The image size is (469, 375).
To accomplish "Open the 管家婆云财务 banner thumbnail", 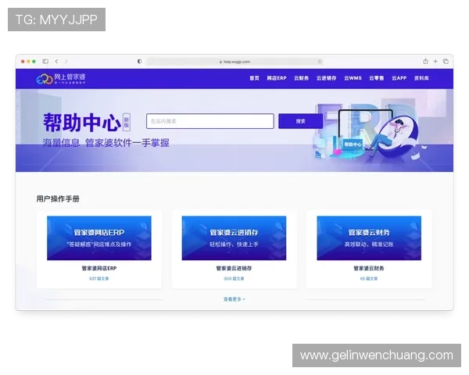I will click(x=369, y=238).
